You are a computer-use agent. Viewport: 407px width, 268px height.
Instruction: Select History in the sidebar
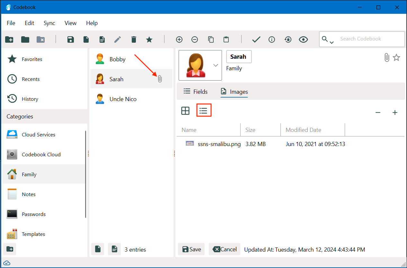[x=44, y=99]
